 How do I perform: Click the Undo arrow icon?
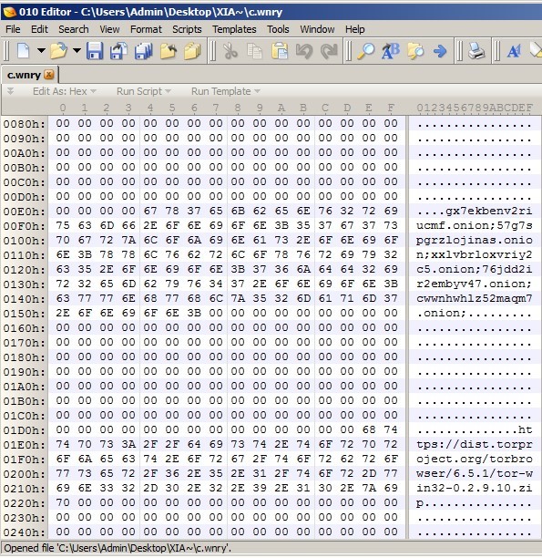click(x=304, y=51)
